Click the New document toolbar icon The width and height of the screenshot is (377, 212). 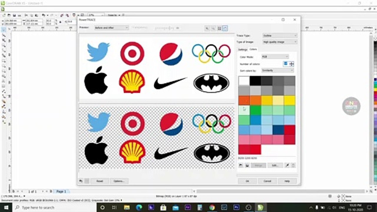(4, 15)
